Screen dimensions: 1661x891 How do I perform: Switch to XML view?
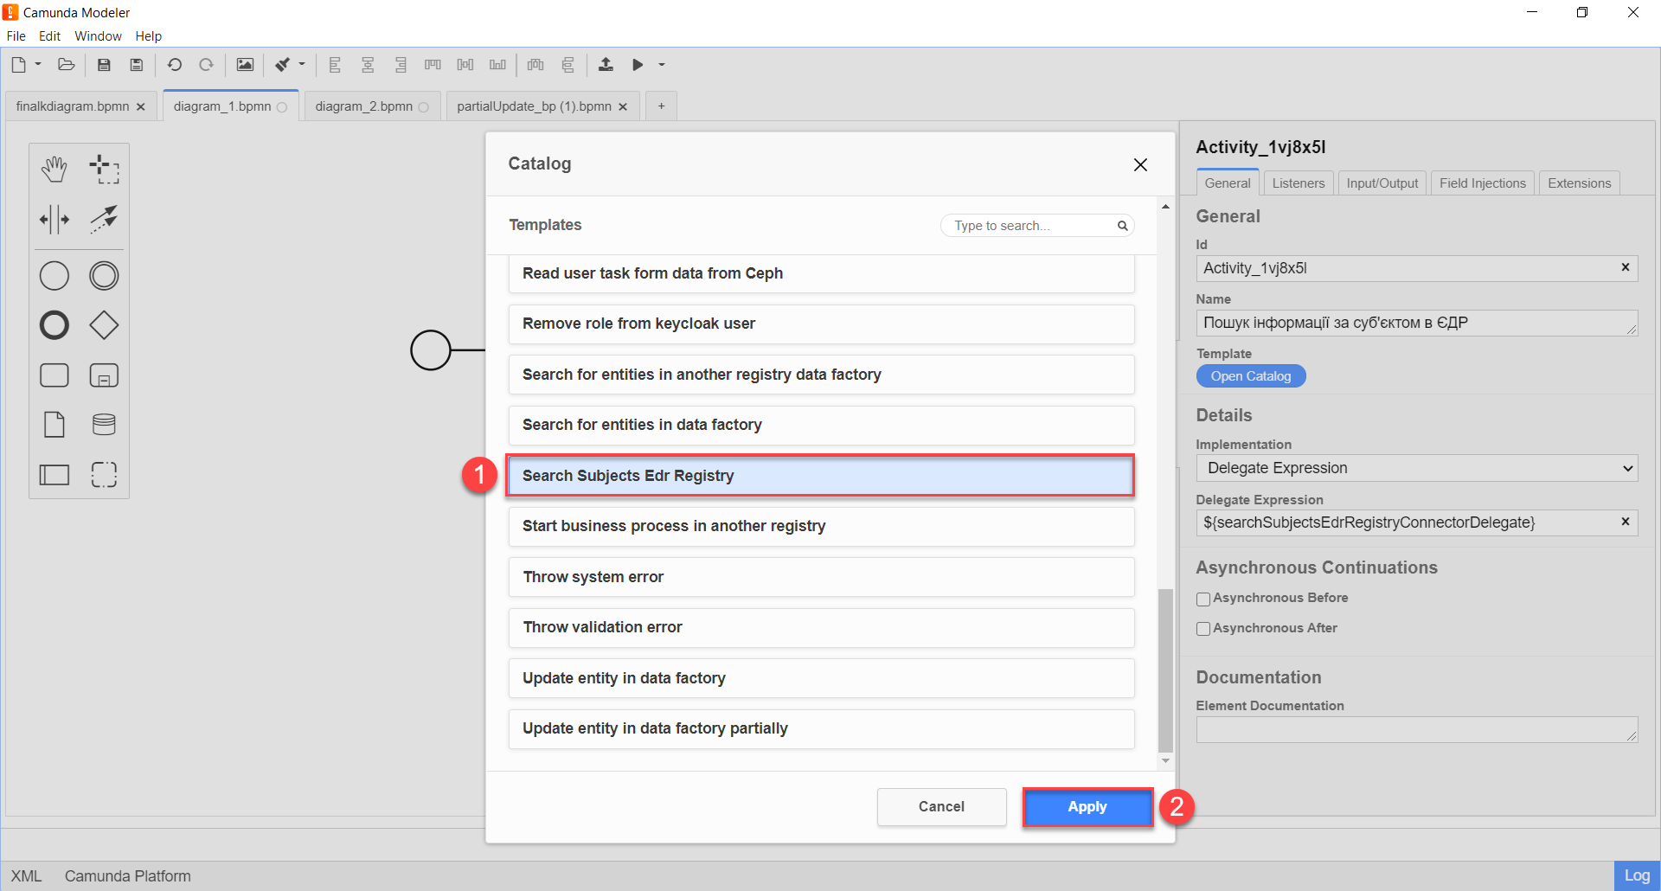(26, 876)
